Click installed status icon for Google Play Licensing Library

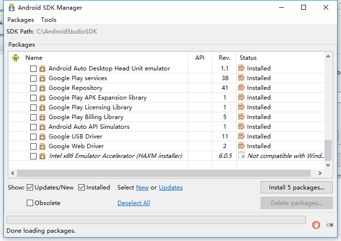(242, 107)
